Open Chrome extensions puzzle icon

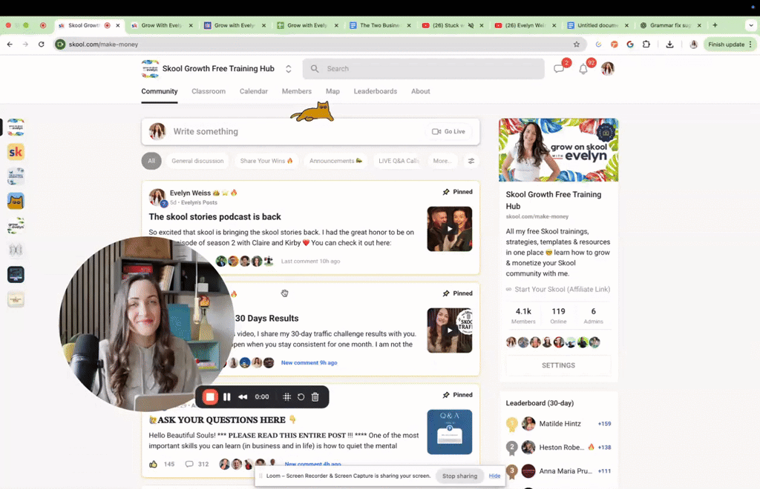pyautogui.click(x=646, y=44)
